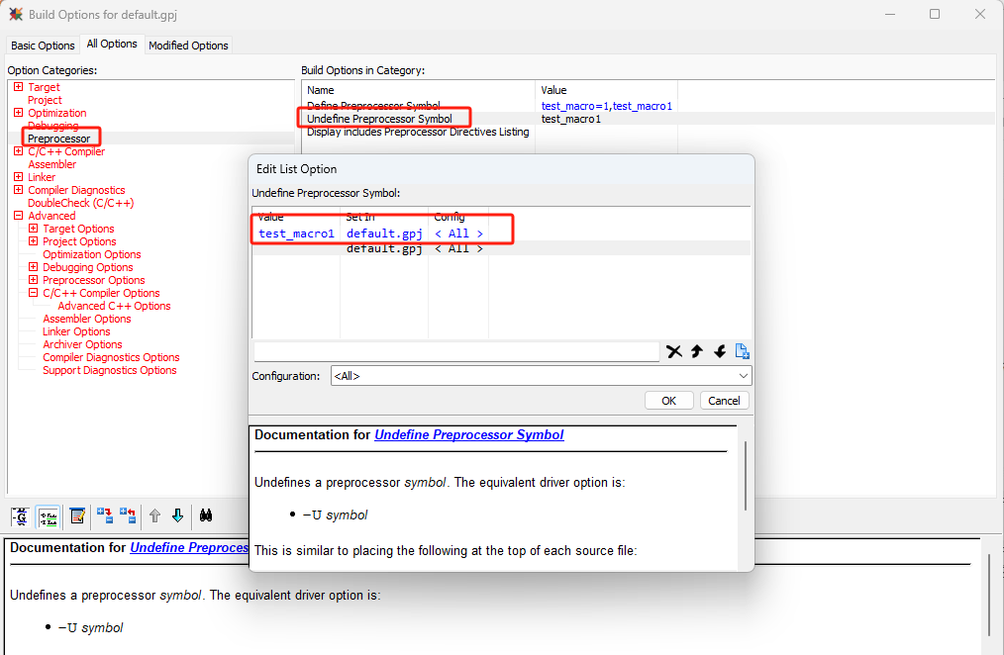Open the Configuration dropdown
Viewport: 1004px width, 655px height.
point(541,376)
